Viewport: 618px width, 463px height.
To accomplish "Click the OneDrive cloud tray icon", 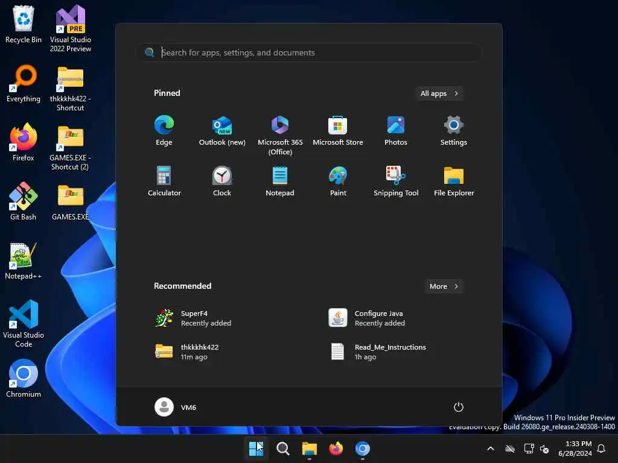I will [x=510, y=449].
